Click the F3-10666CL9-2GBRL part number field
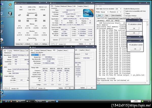This screenshot has width=152, height=108. pos(48,63)
